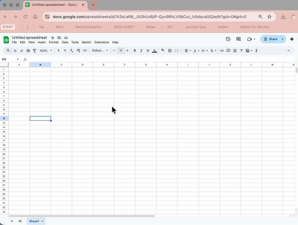This screenshot has height=225, width=298.
Task: Click the paint format icon
Action: (x=35, y=51)
